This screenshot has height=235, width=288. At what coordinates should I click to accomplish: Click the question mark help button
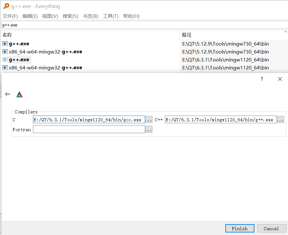click(x=262, y=79)
